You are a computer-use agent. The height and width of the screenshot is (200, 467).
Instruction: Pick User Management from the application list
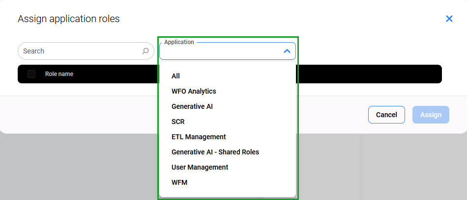[200, 167]
